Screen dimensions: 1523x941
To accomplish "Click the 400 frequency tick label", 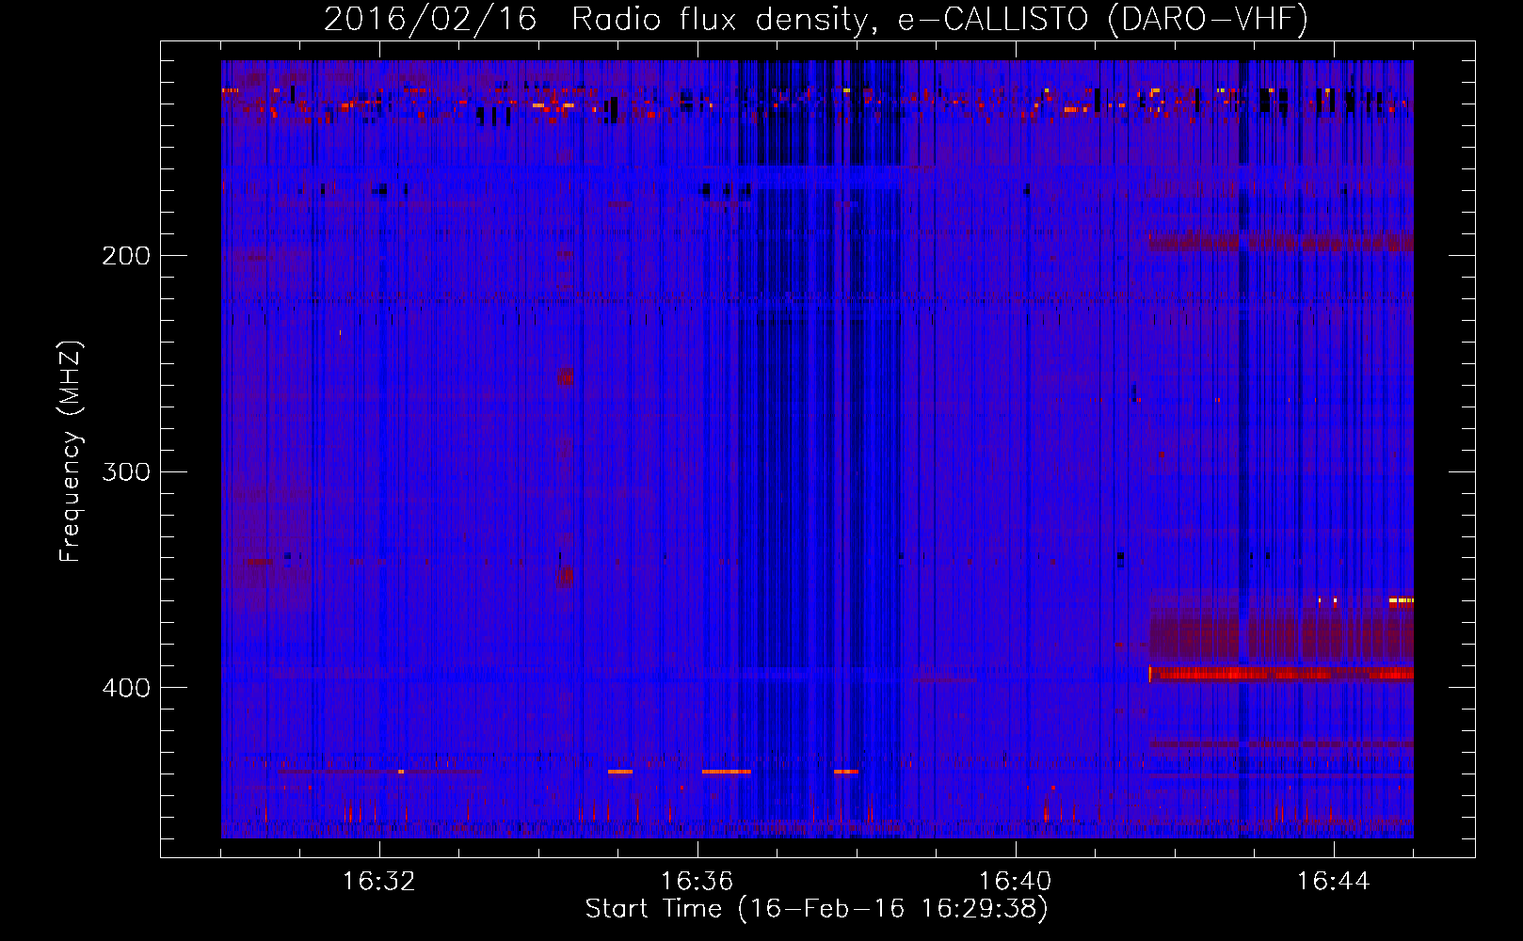I will pyautogui.click(x=125, y=688).
